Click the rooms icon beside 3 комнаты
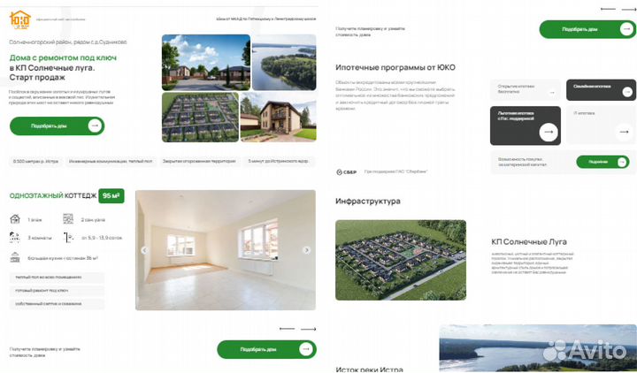The height and width of the screenshot is (373, 637). click(15, 237)
